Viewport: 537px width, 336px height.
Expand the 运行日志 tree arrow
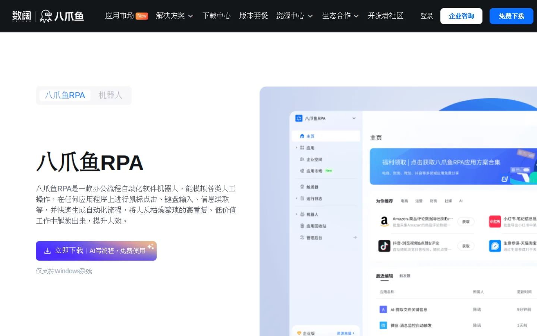click(296, 199)
